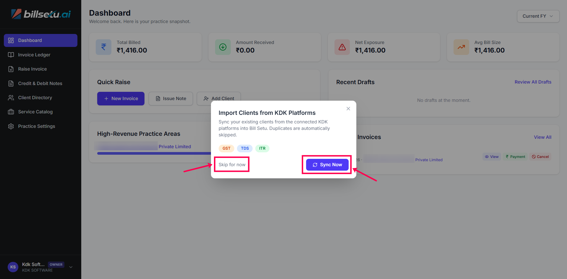
Task: Close the Import Clients dialog
Action: (348, 109)
